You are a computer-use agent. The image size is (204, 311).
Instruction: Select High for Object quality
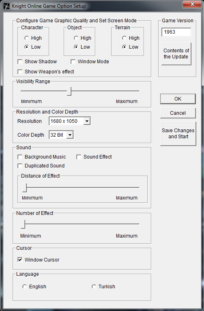pyautogui.click(x=76, y=38)
